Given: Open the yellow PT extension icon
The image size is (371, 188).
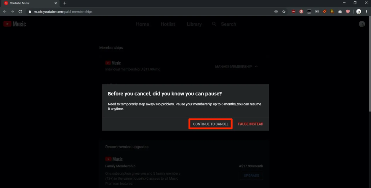Looking at the screenshot, I should (332, 12).
